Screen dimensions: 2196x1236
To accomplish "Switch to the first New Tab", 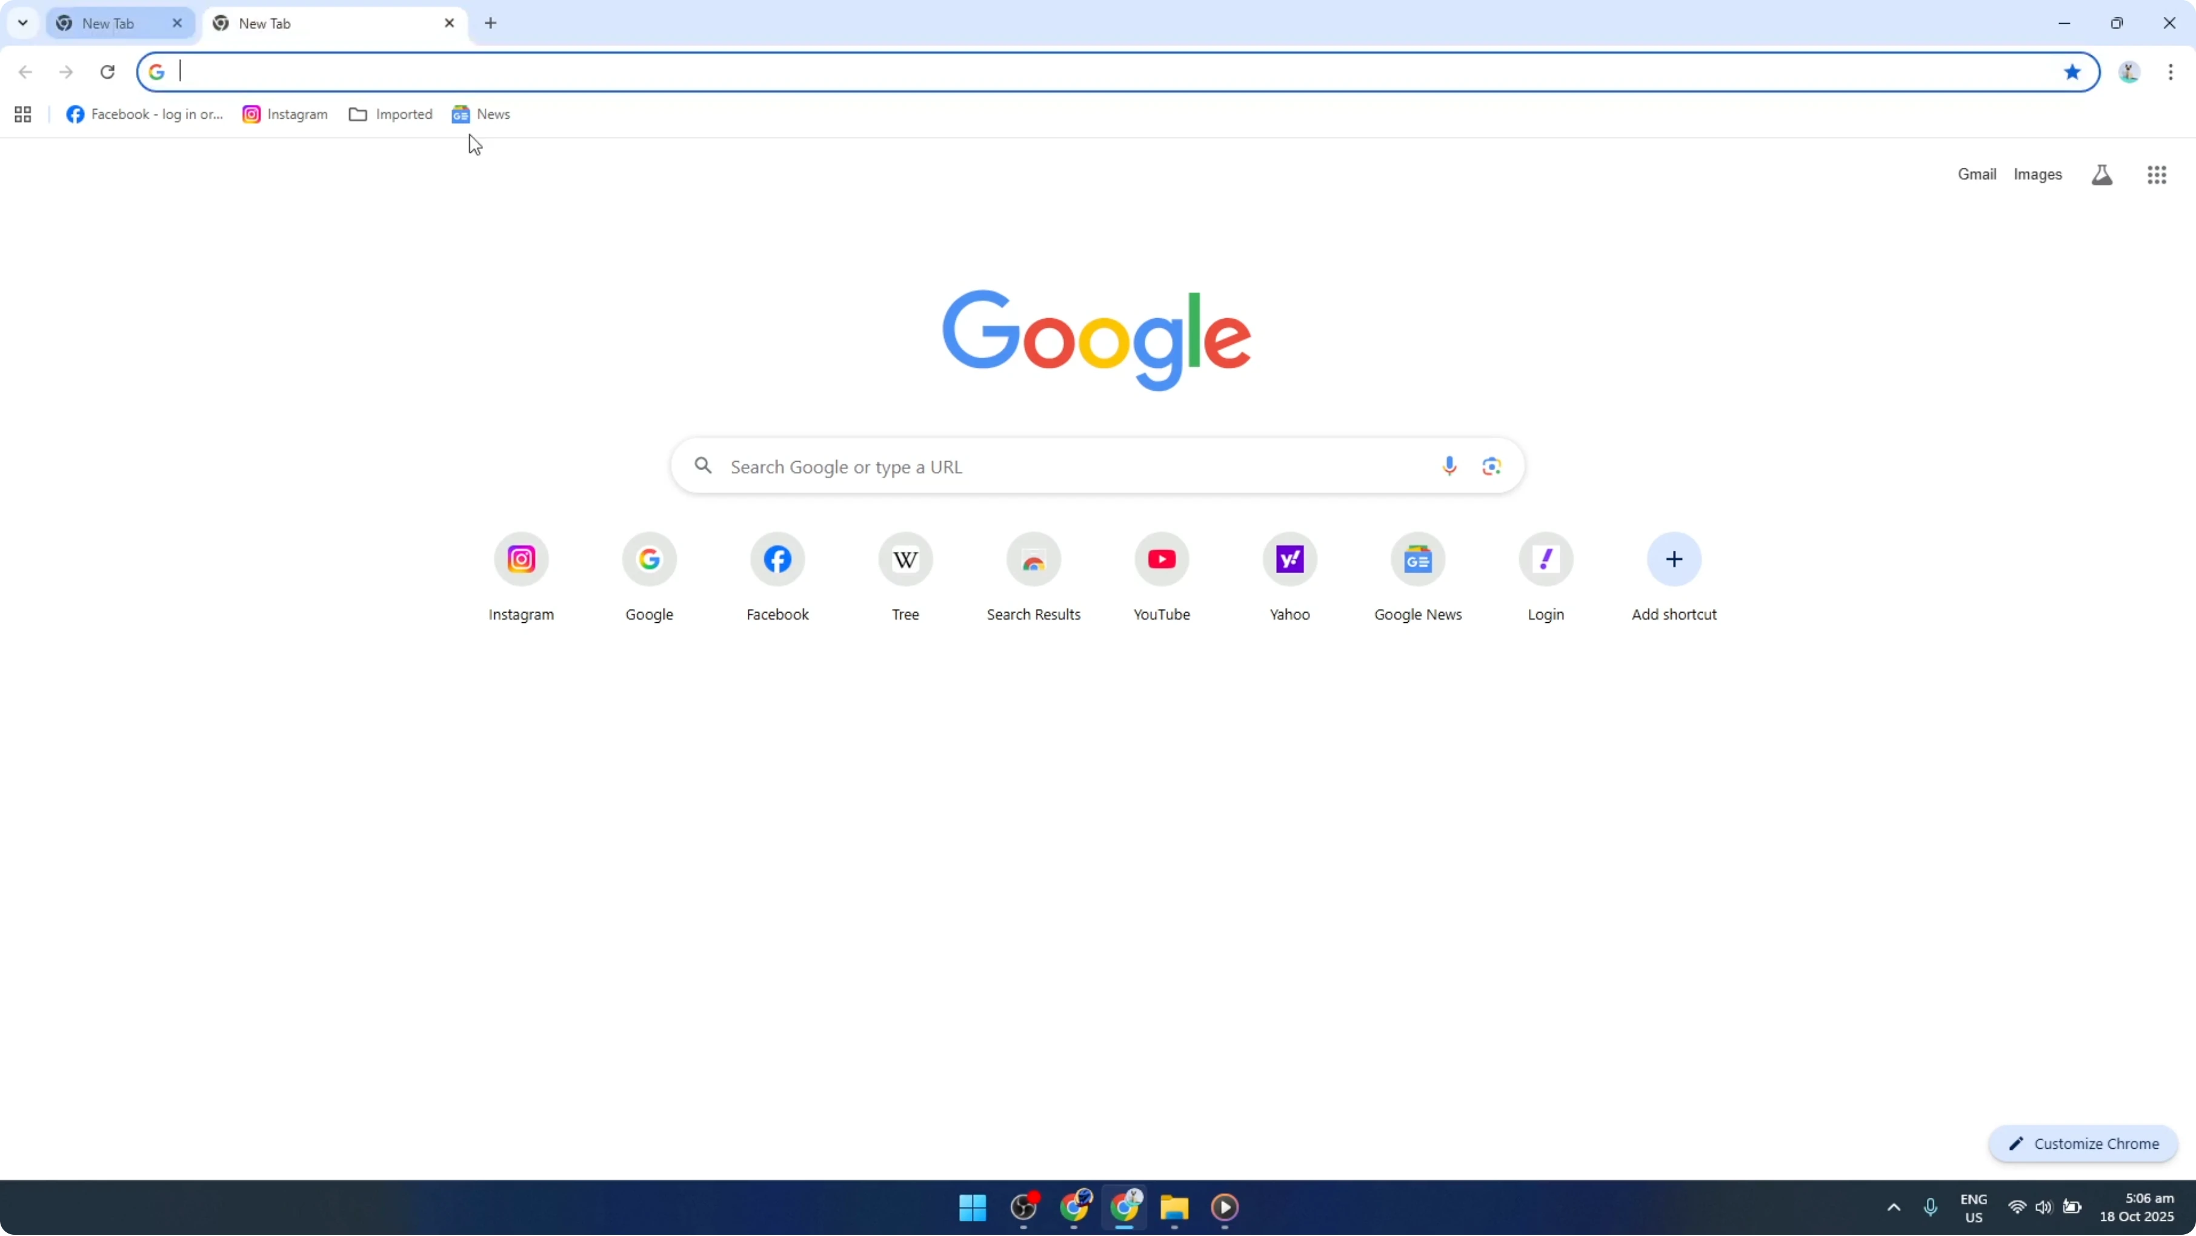I will pos(108,23).
